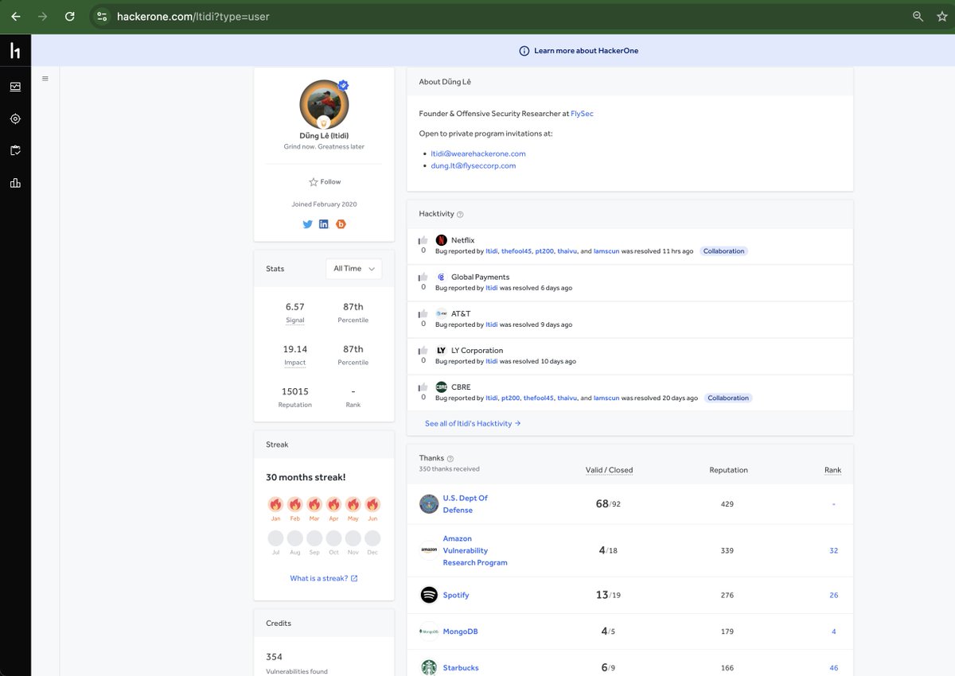955x676 pixels.
Task: Click the Valid / Closed column header
Action: point(609,470)
